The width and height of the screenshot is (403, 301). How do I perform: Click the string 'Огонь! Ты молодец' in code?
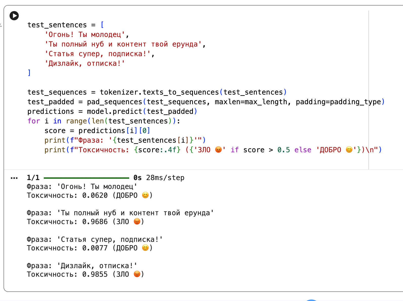point(85,35)
